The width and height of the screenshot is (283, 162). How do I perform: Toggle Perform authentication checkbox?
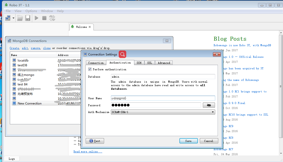[x=90, y=69]
